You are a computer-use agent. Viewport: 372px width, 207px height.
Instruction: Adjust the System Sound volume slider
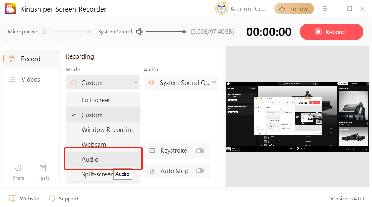click(166, 32)
